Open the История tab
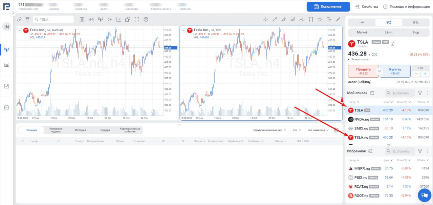 [x=81, y=130]
